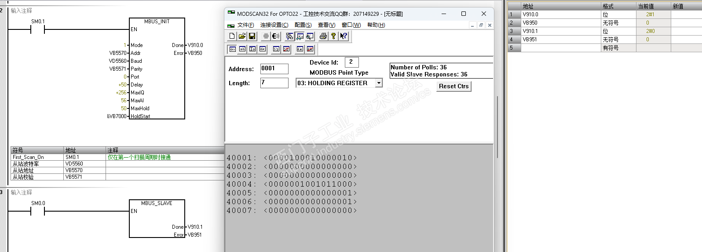
Task: Open the 查看(V) menu
Action: [327, 25]
